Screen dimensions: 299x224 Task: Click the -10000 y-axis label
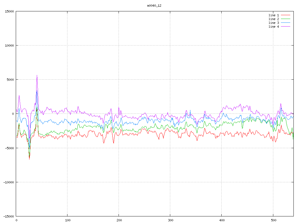(9, 182)
